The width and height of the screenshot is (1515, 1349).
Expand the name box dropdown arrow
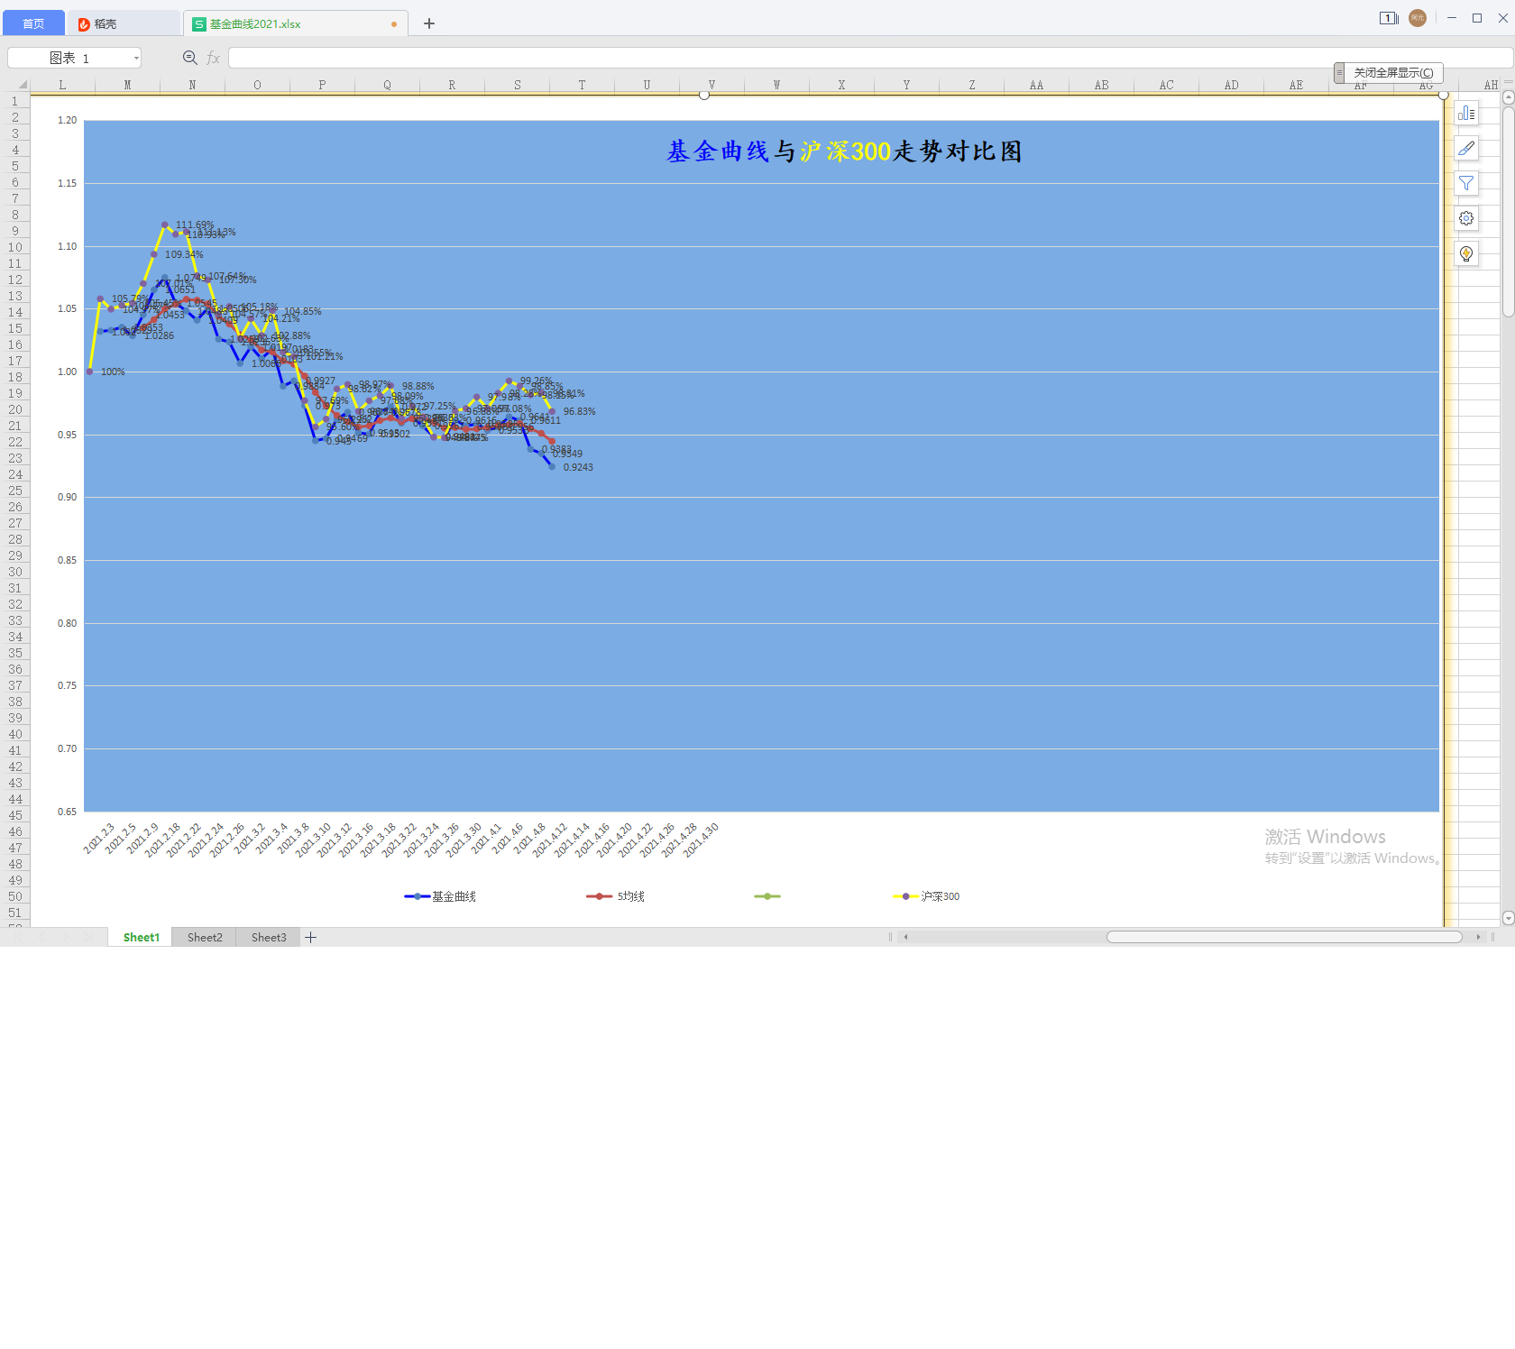136,58
